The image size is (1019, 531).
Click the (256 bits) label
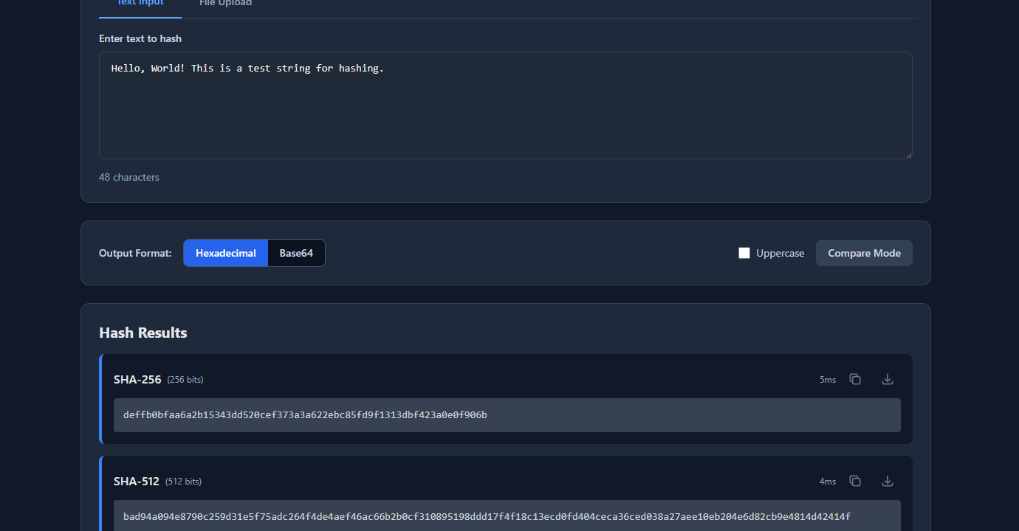tap(185, 380)
